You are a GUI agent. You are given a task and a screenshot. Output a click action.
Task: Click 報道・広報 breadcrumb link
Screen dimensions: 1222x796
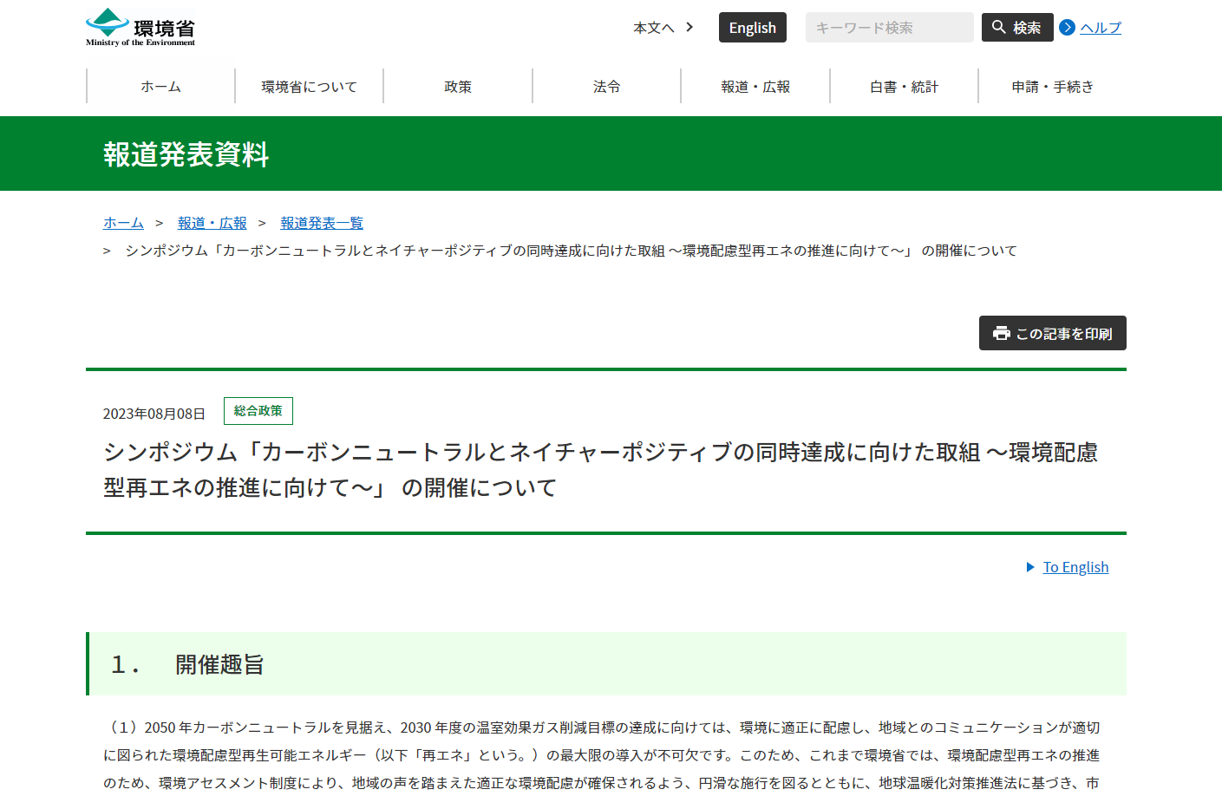[212, 223]
